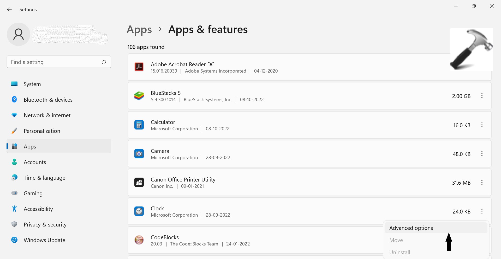The height and width of the screenshot is (259, 501).
Task: Click the back arrow in Settings
Action: coord(9,9)
